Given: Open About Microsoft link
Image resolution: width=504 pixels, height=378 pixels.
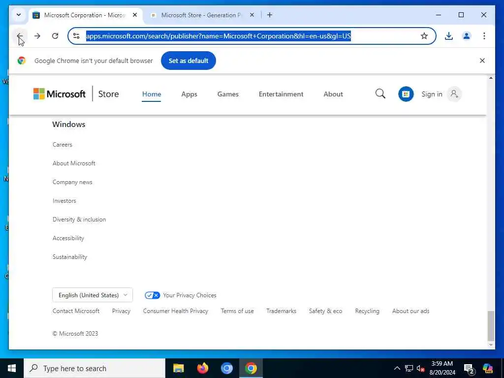Looking at the screenshot, I should point(74,163).
